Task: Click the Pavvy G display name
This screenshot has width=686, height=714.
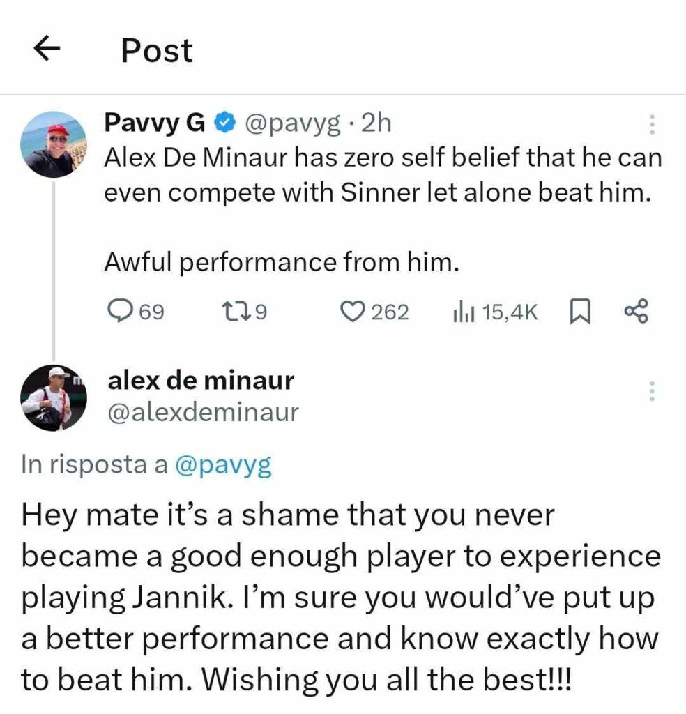Action: (x=154, y=123)
